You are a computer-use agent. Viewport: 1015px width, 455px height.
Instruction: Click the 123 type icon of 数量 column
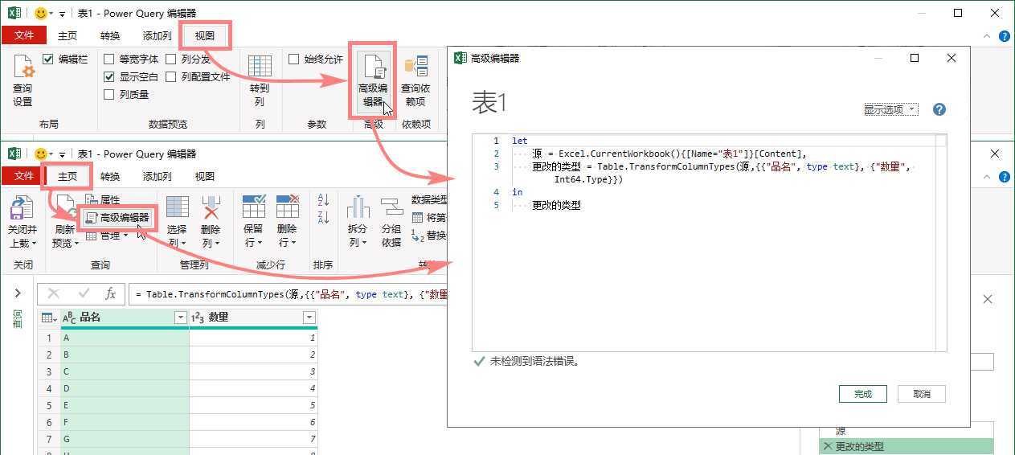tap(198, 318)
